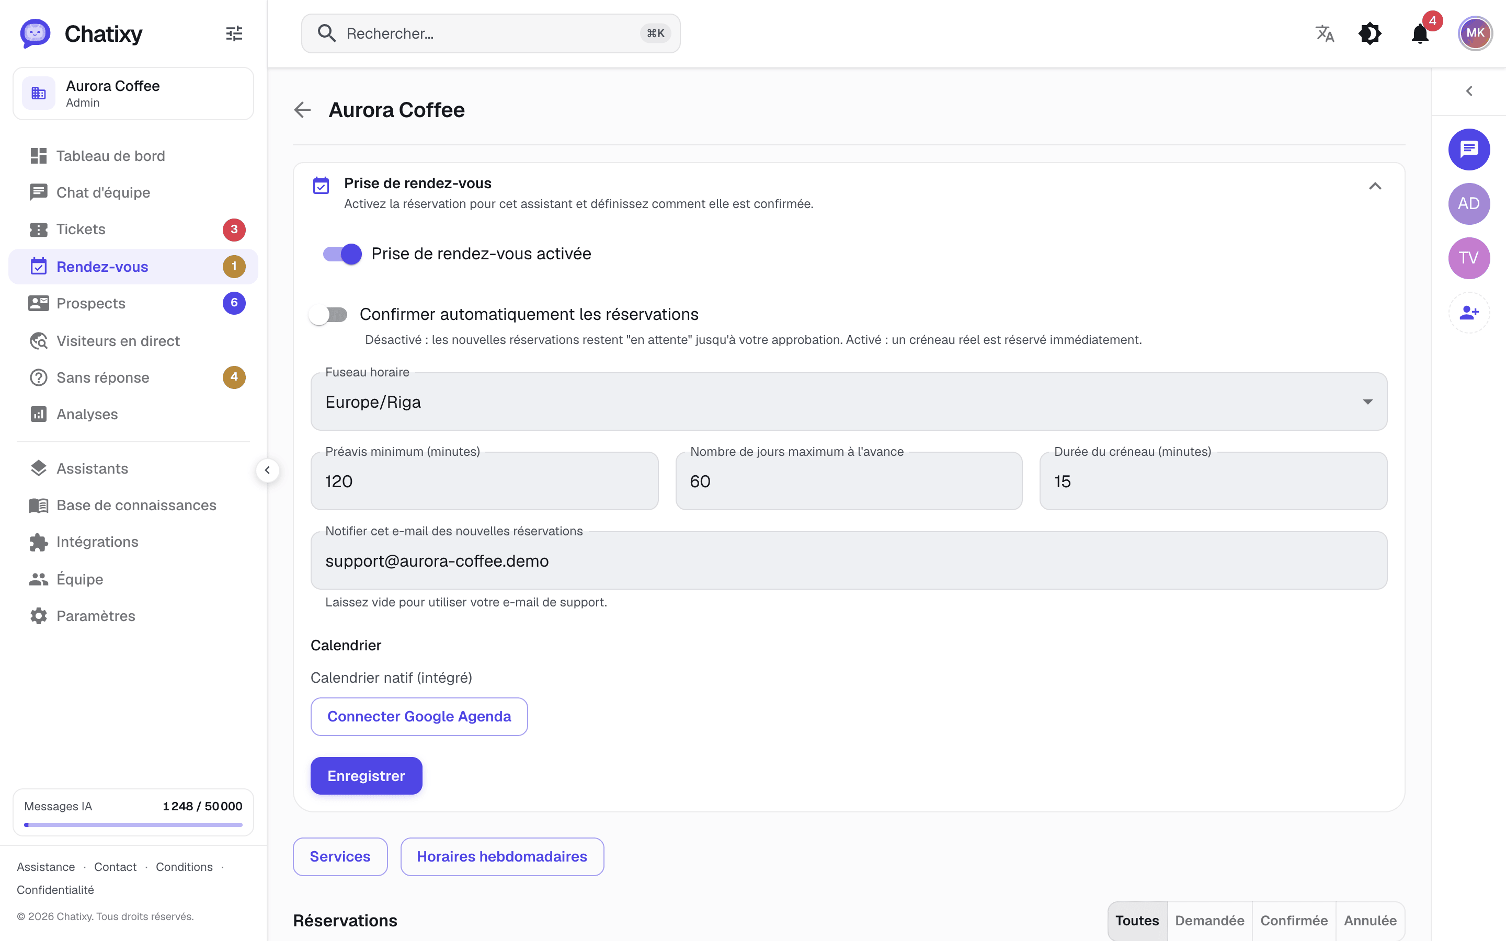The height and width of the screenshot is (941, 1506).
Task: Click the Prospects contact card icon
Action: click(39, 303)
